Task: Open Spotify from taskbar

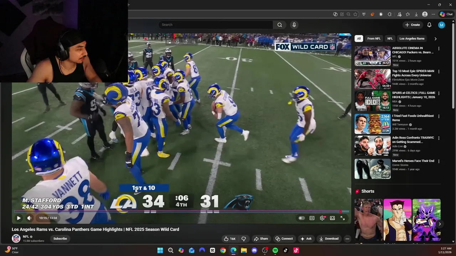Action: click(x=275, y=250)
